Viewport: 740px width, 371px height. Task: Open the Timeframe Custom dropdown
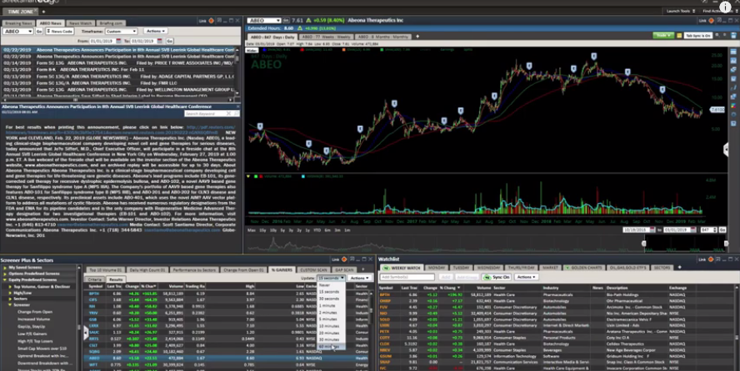(121, 31)
